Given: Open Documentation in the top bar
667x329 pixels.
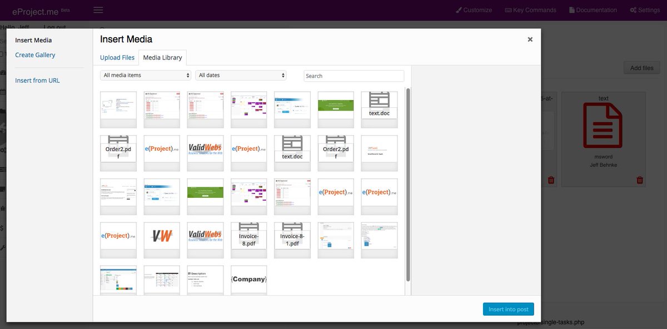Looking at the screenshot, I should (593, 10).
